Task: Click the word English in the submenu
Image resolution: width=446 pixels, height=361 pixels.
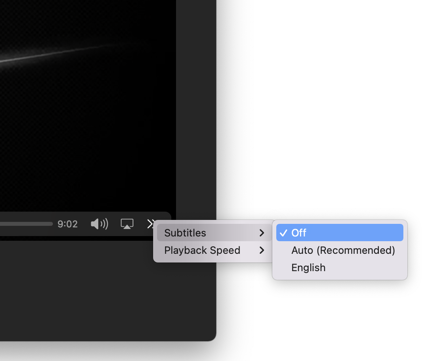Action: 308,268
